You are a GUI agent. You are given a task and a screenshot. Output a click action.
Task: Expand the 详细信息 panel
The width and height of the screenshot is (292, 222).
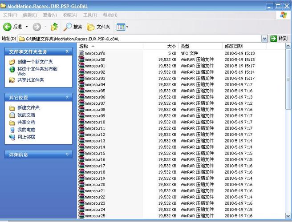(x=67, y=155)
